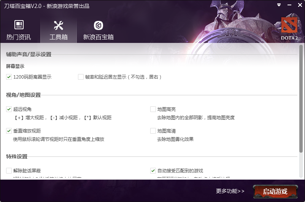Image resolution: width=305 pixels, height=202 pixels.
Task: Click the 新浪百宝箱 hexagon icon
Action: (98, 25)
